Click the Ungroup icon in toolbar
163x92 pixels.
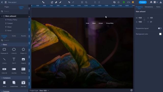(86, 2)
